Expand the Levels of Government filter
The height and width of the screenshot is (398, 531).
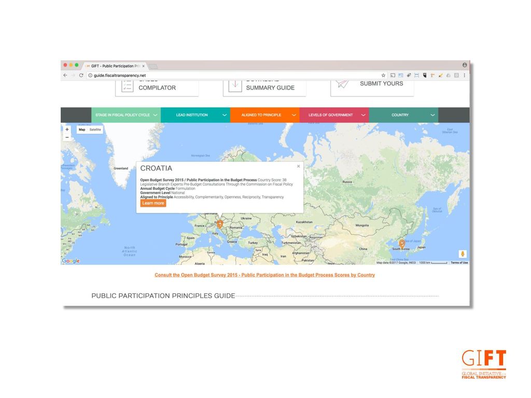[334, 115]
